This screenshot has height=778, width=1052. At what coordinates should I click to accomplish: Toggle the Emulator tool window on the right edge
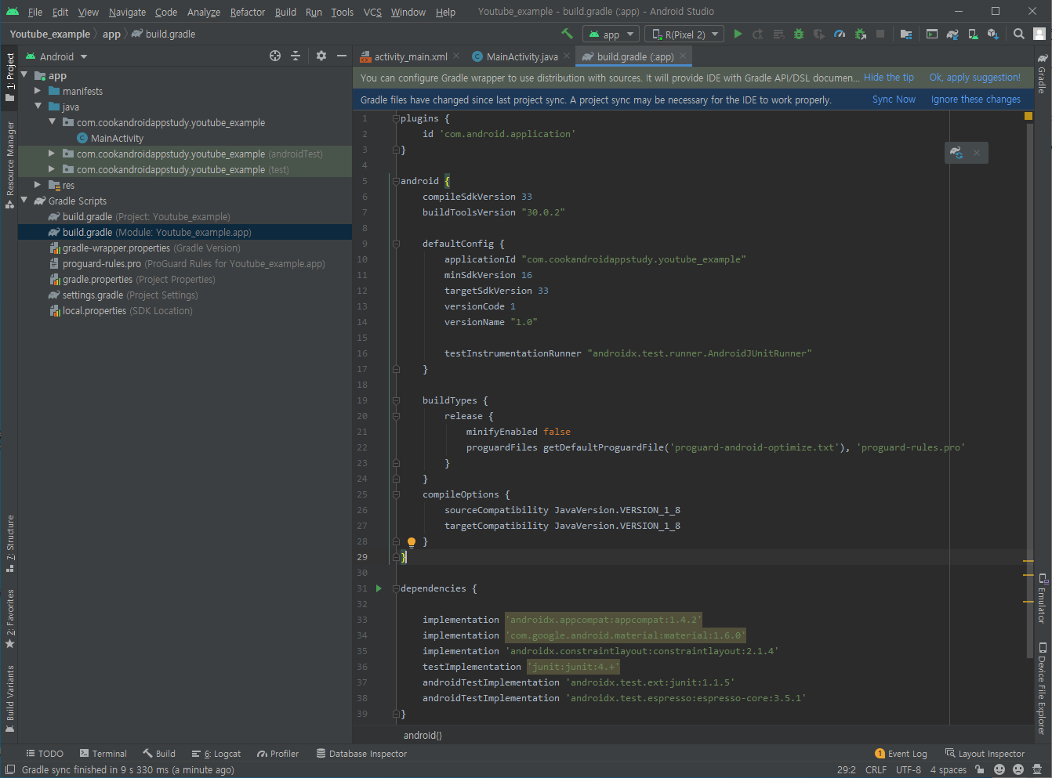pos(1042,599)
